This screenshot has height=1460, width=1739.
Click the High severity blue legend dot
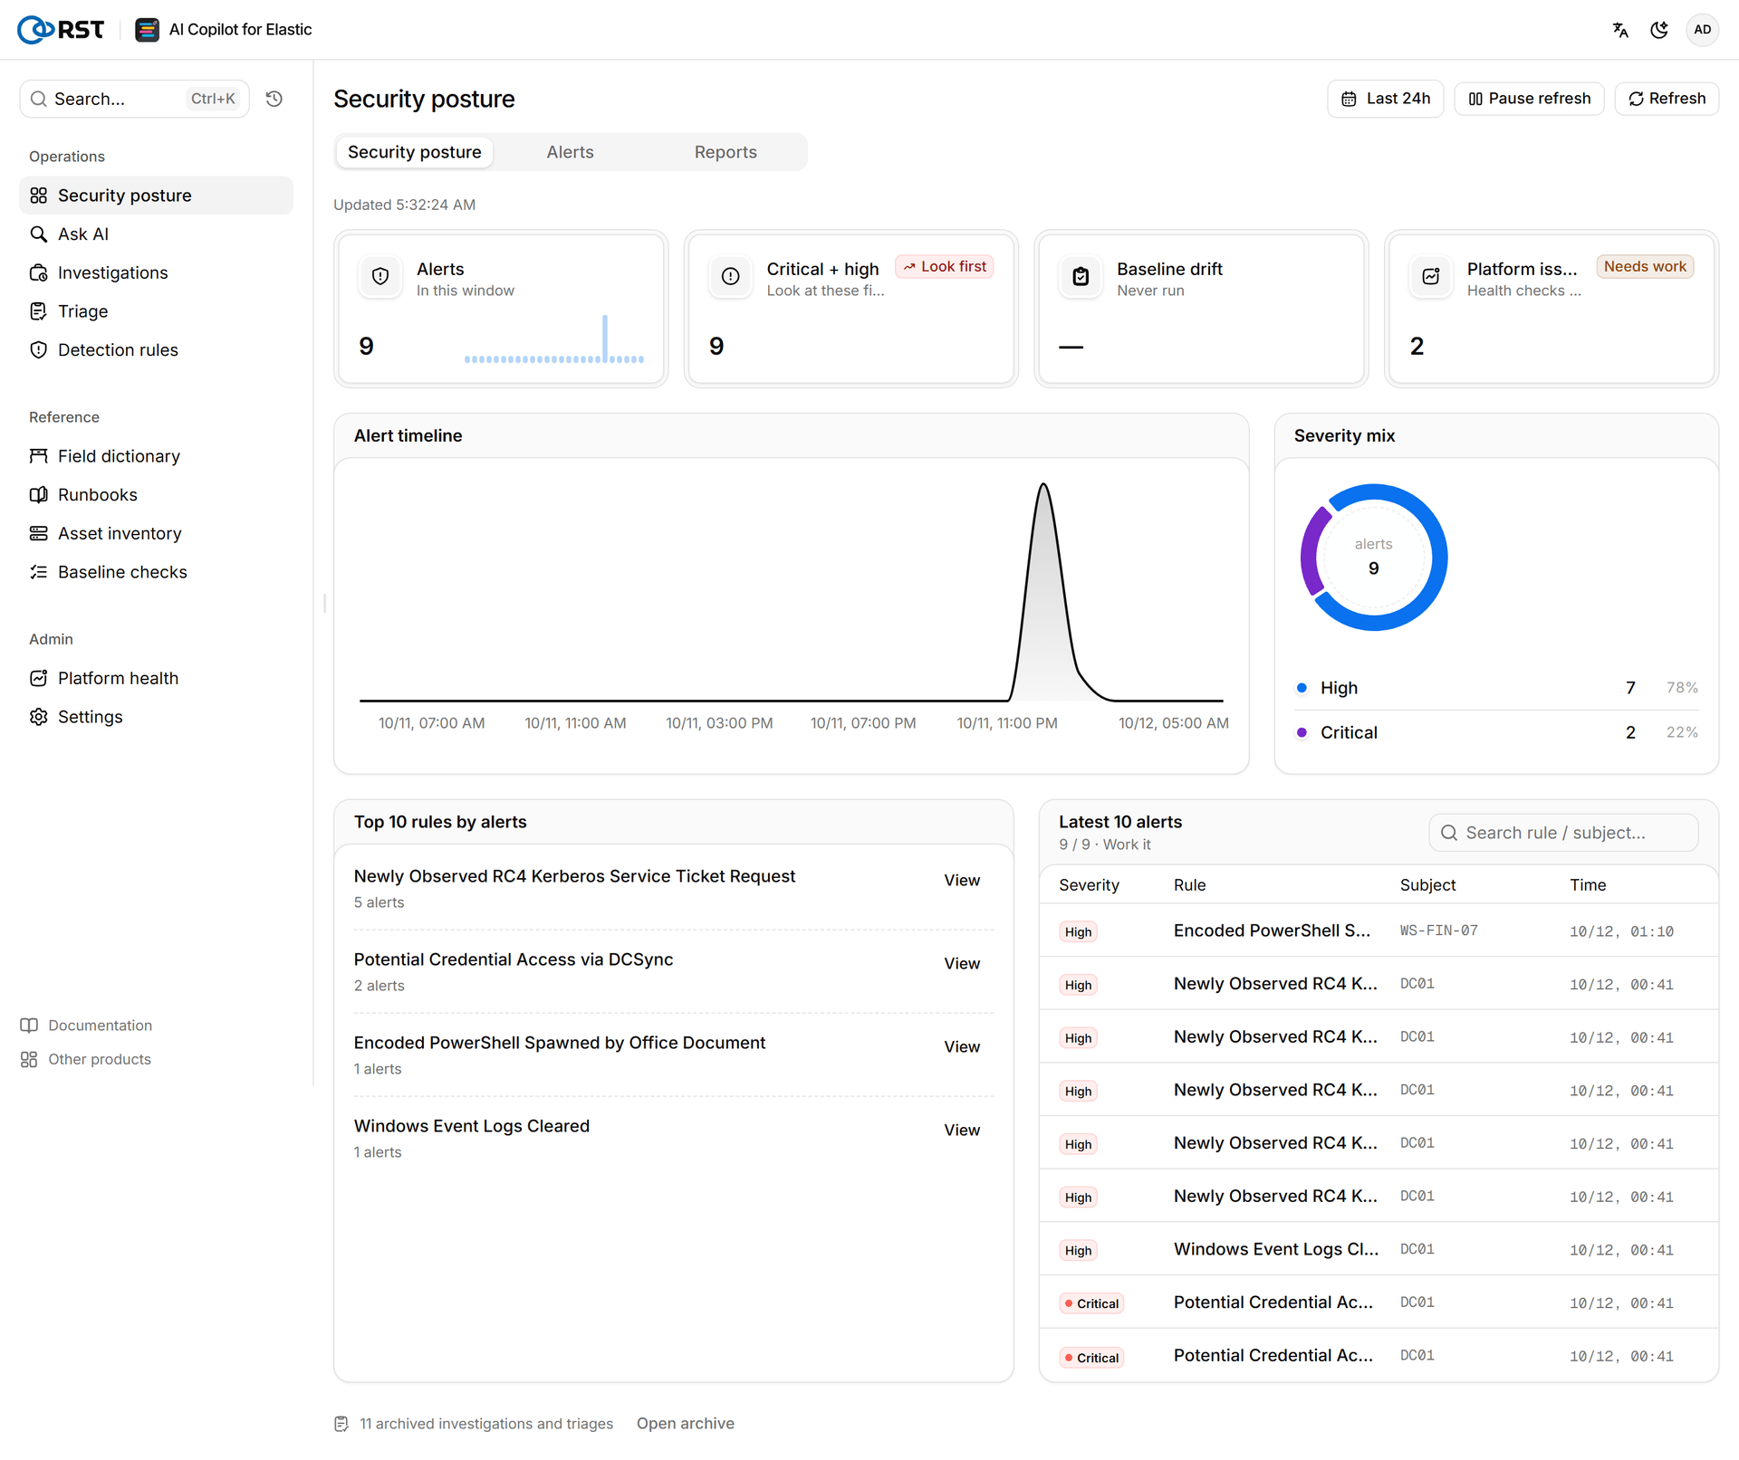tap(1302, 688)
